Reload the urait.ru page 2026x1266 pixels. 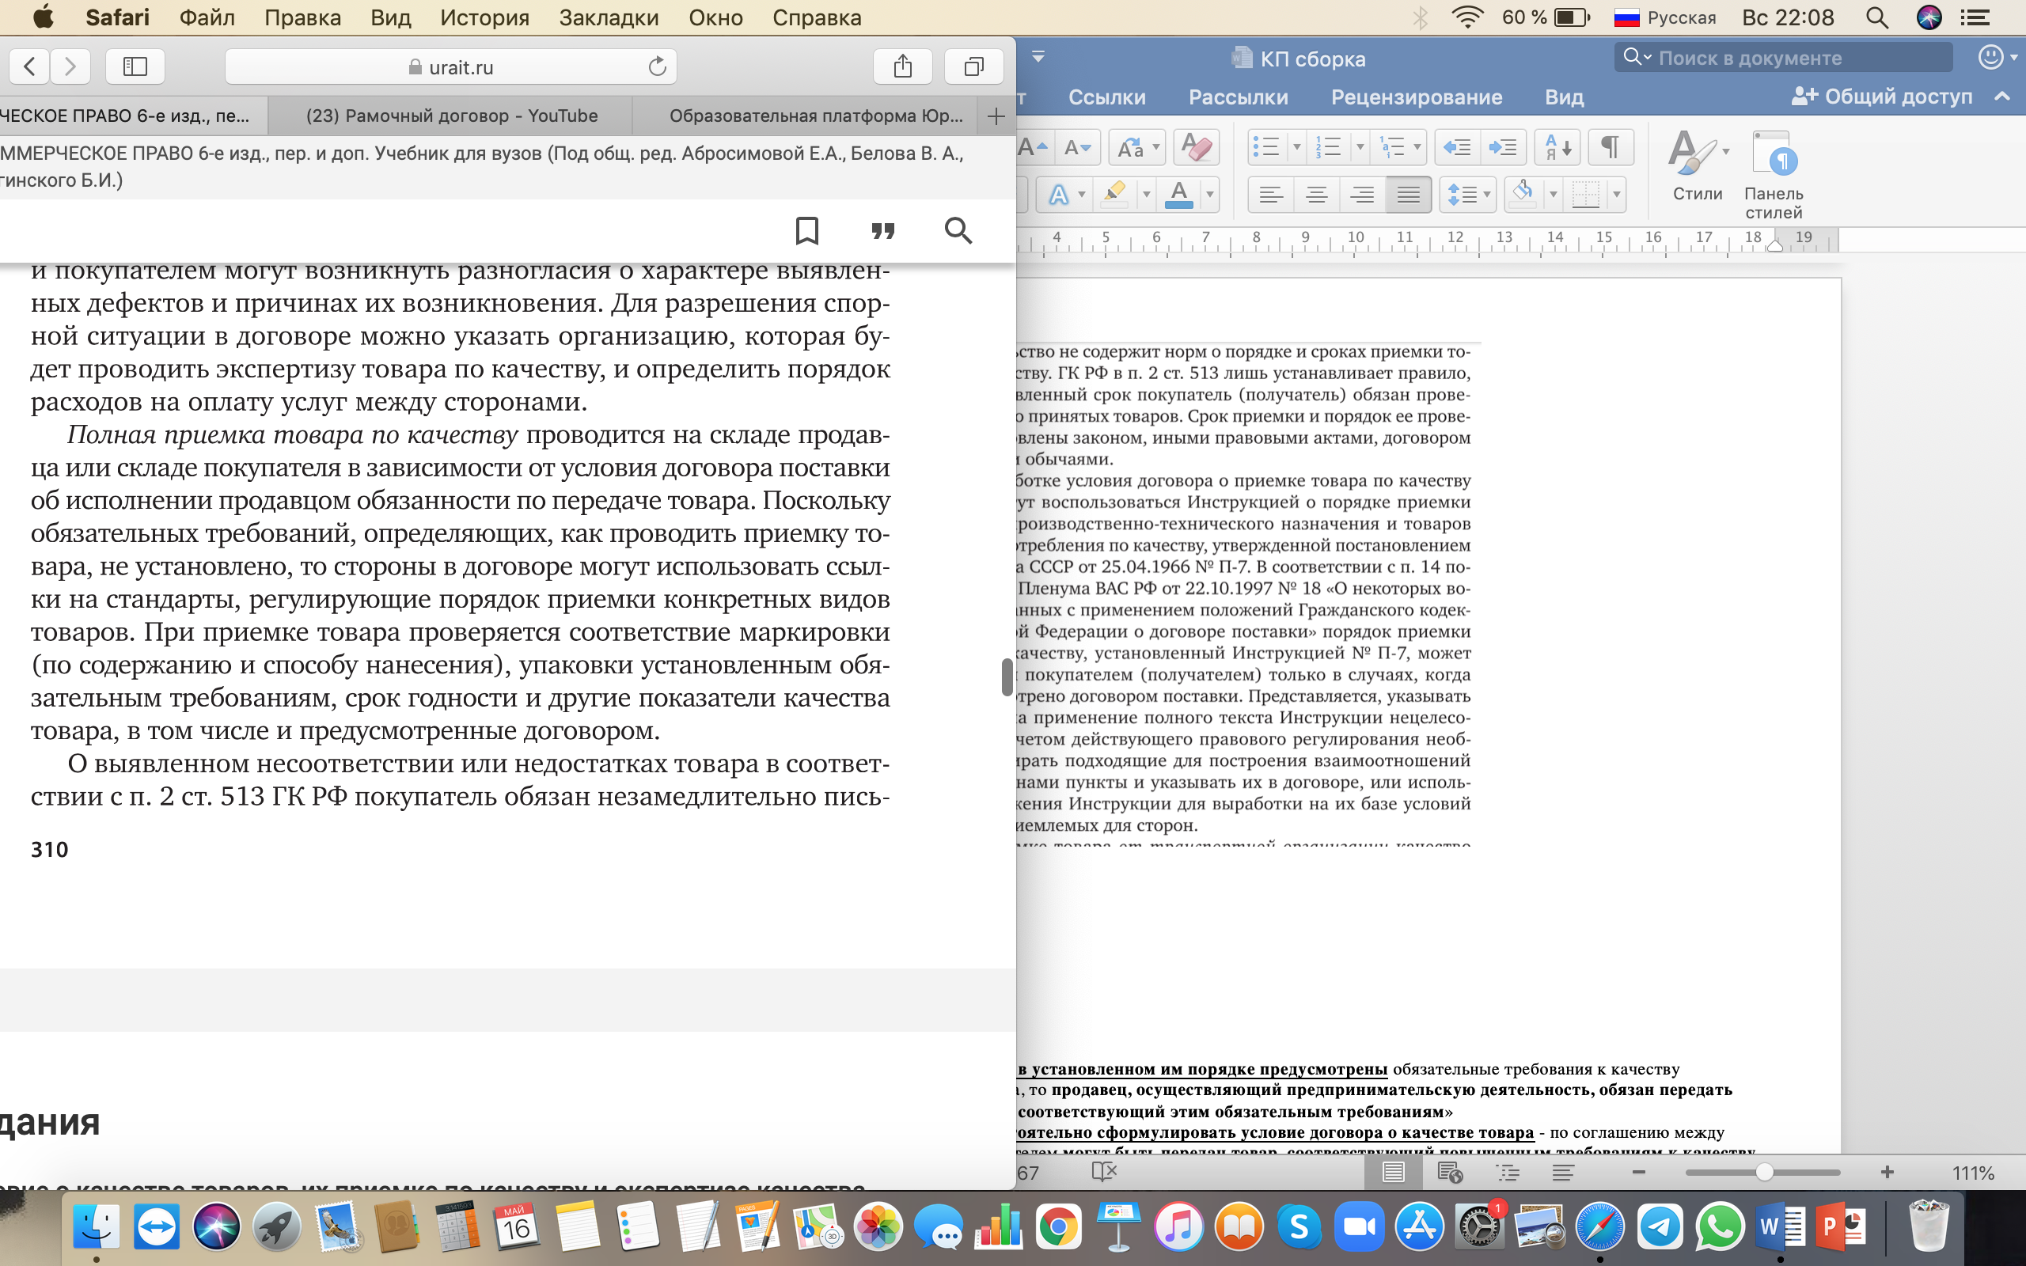(657, 66)
